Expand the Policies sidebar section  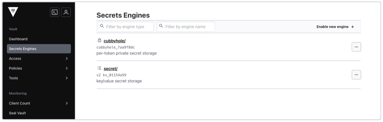pos(67,68)
